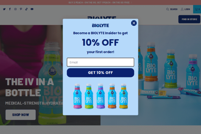201x134 pixels.
Task: Click the Search magnifier icon
Action: [x=167, y=9]
